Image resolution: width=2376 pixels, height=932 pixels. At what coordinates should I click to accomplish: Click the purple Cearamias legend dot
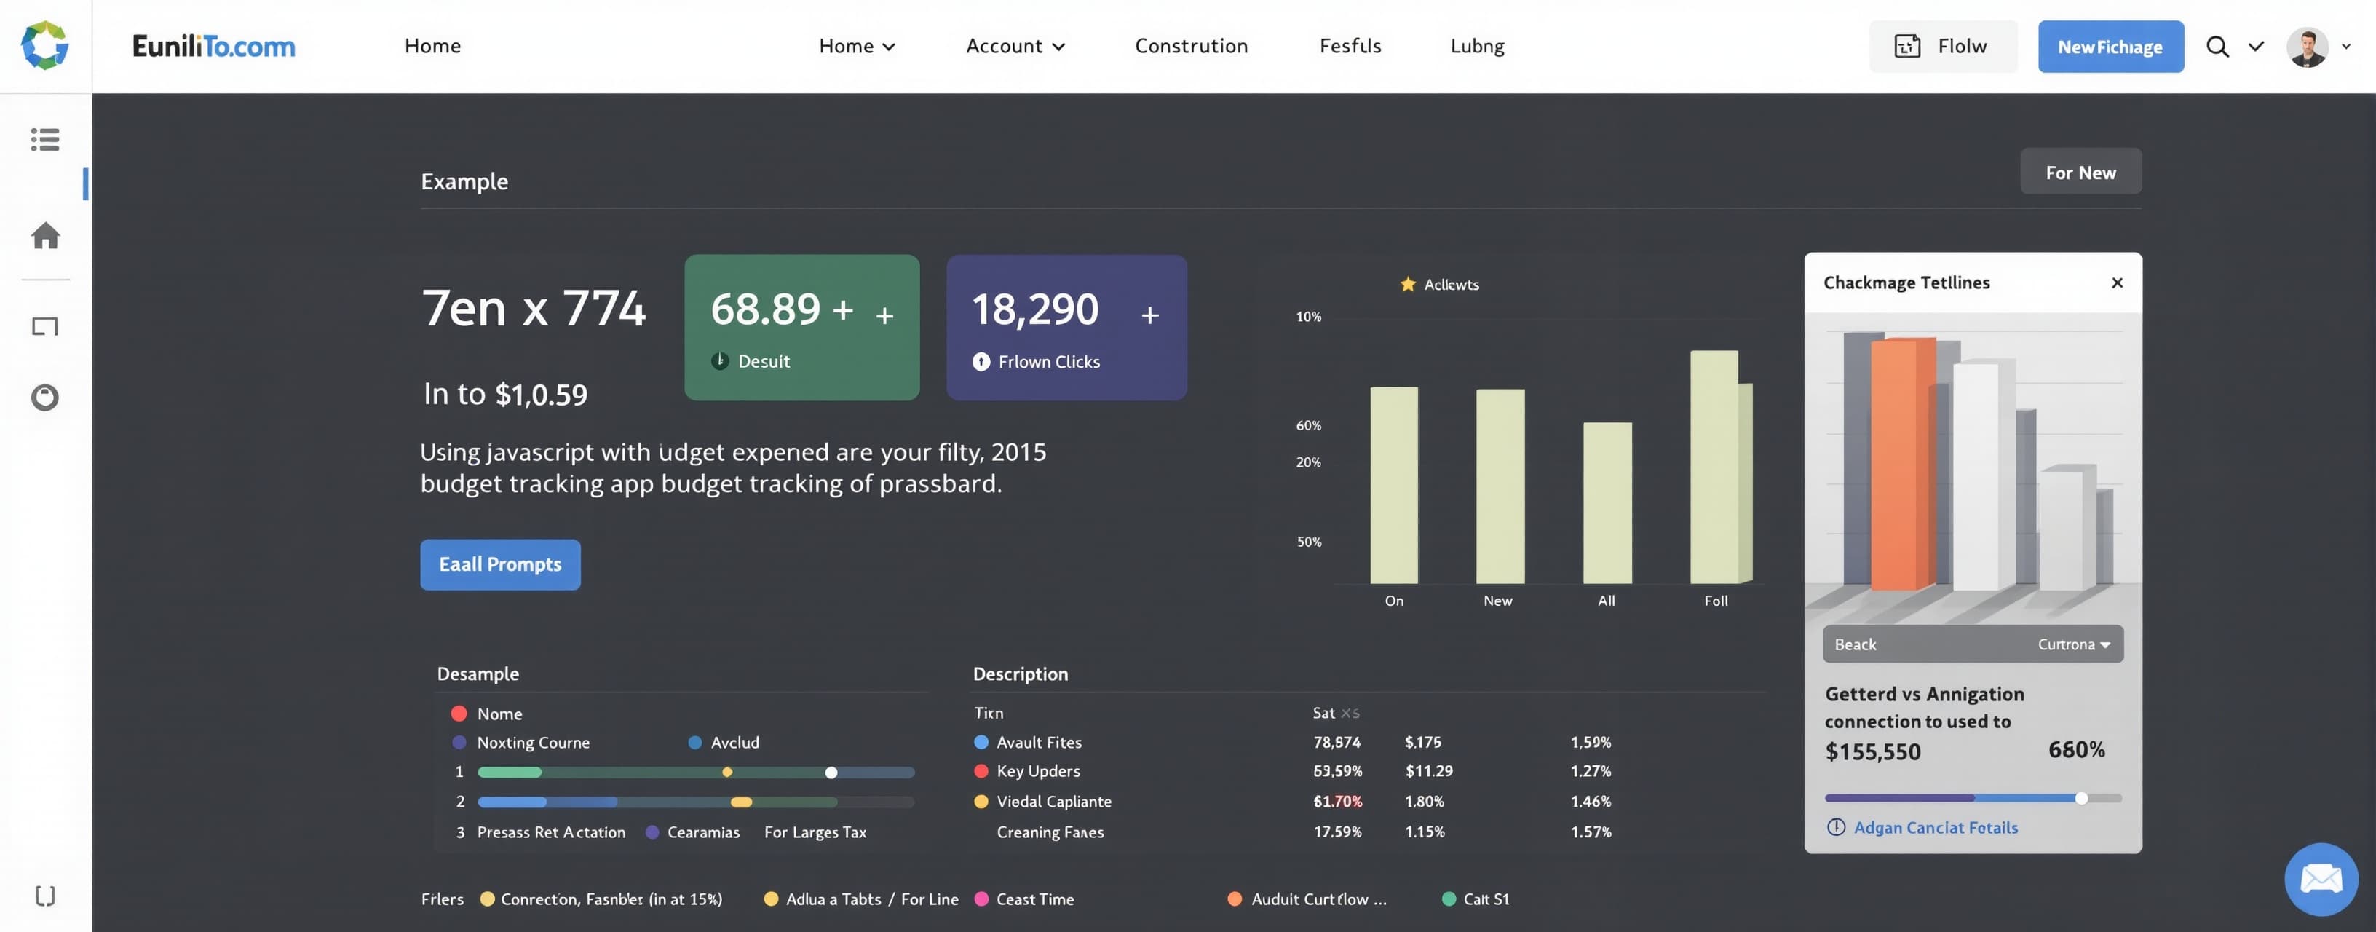coord(652,832)
